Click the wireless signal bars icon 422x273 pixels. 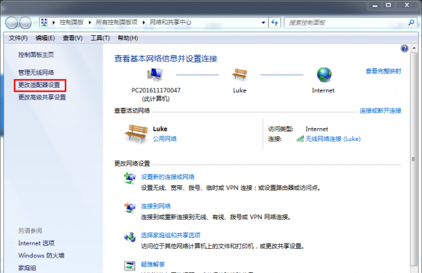click(300, 139)
